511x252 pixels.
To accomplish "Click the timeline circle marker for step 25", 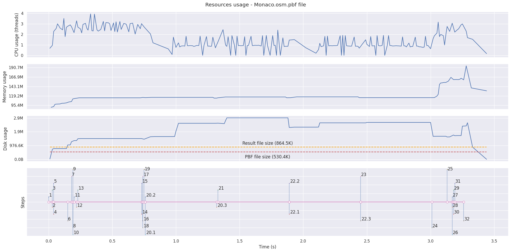I will click(x=447, y=202).
